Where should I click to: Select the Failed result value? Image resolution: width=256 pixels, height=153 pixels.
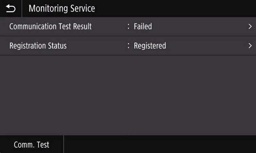[x=143, y=27]
